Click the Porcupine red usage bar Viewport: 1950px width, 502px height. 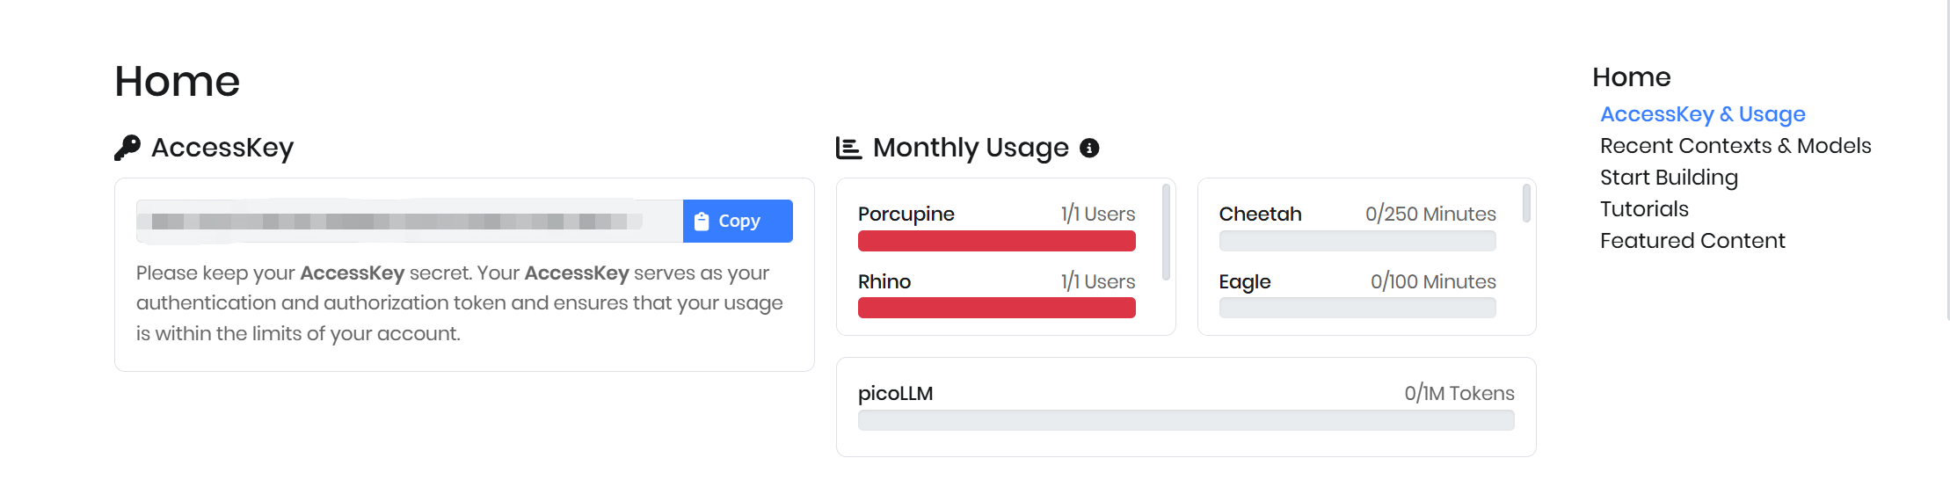coord(996,241)
